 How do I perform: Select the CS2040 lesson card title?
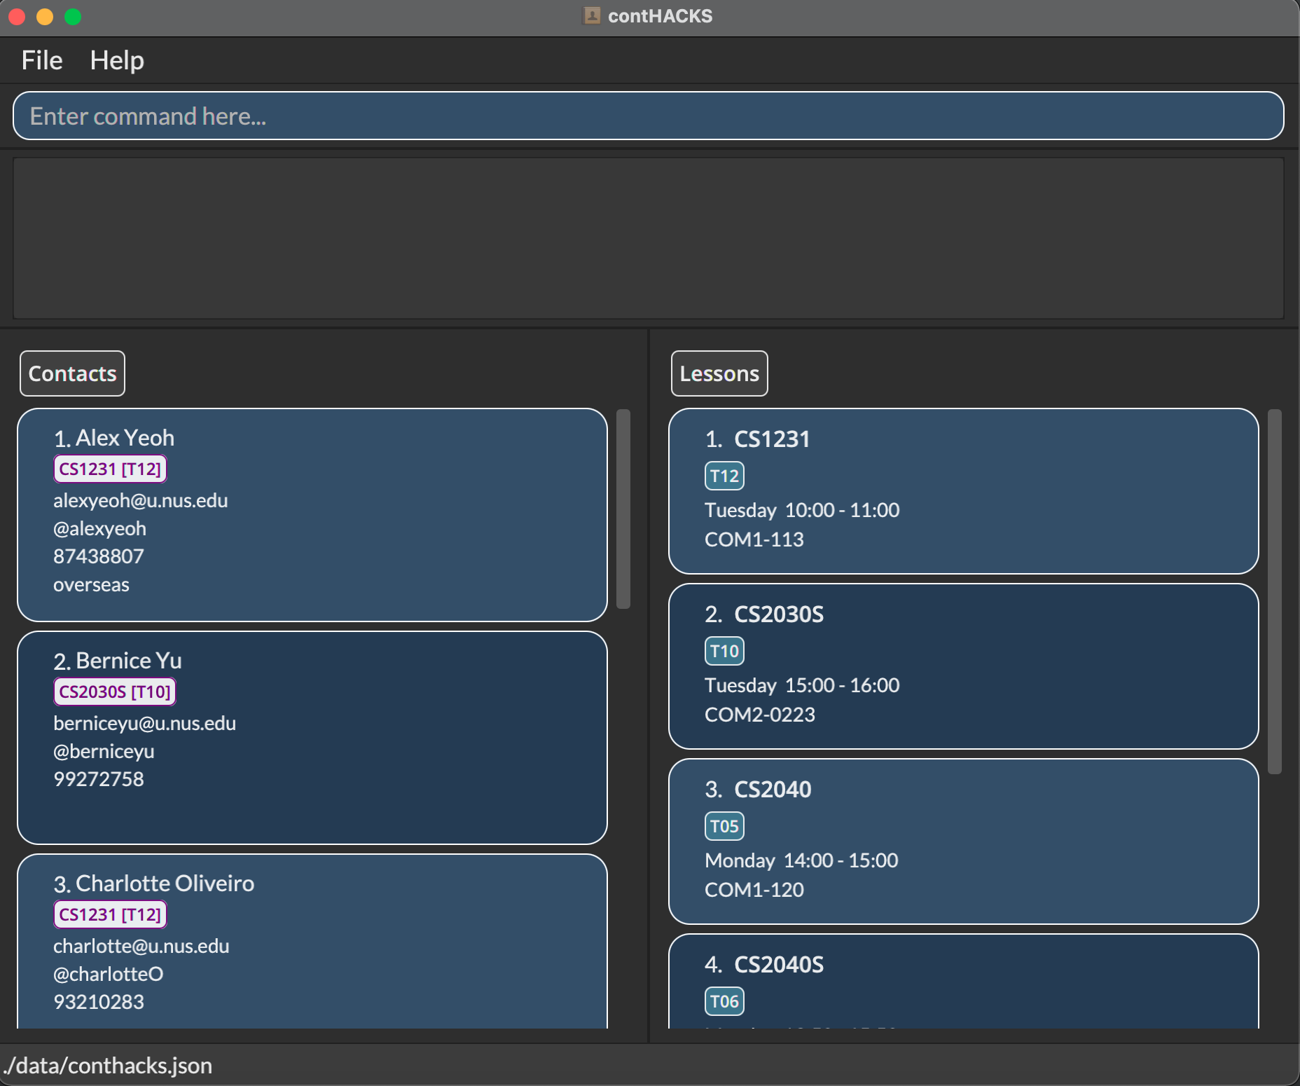point(772,790)
